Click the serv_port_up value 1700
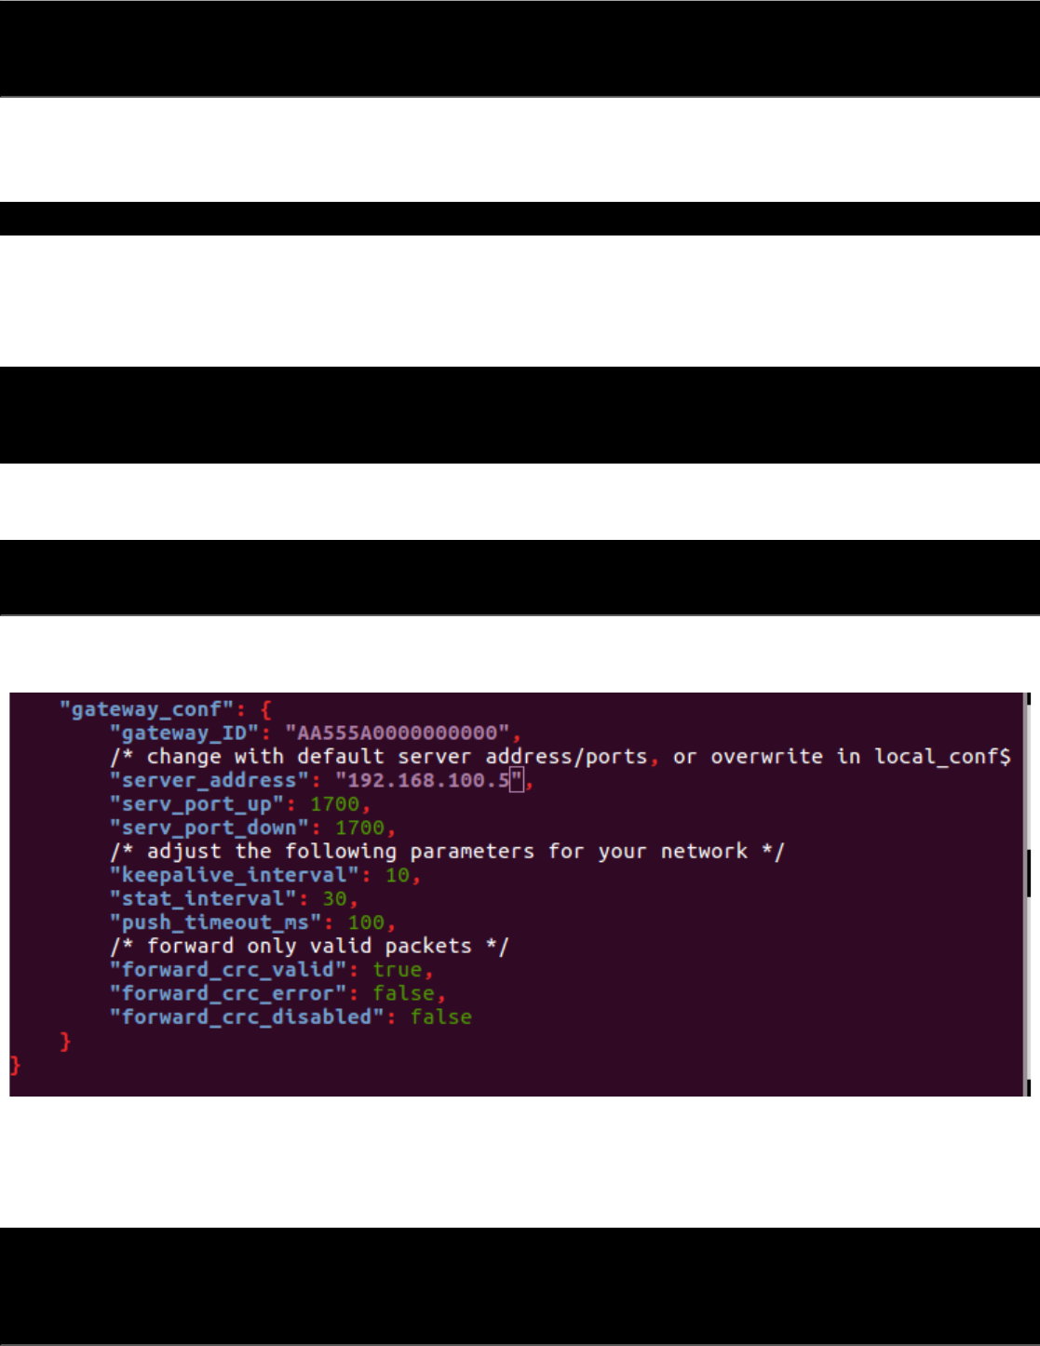 point(334,804)
